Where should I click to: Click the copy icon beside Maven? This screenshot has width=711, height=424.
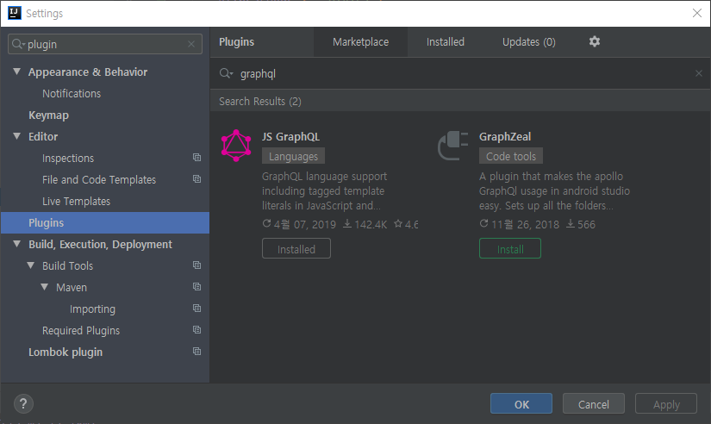pyautogui.click(x=196, y=287)
